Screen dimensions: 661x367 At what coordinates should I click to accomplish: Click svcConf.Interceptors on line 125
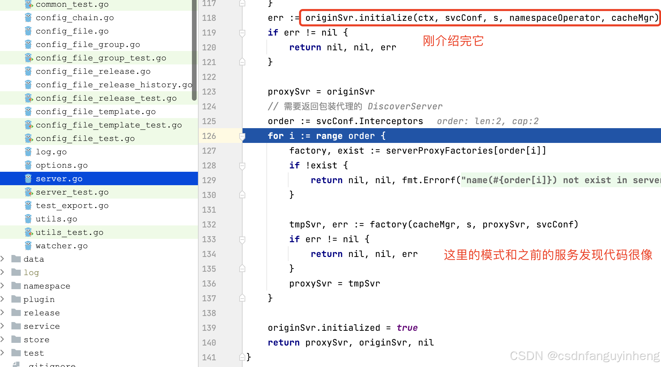pyautogui.click(x=369, y=121)
